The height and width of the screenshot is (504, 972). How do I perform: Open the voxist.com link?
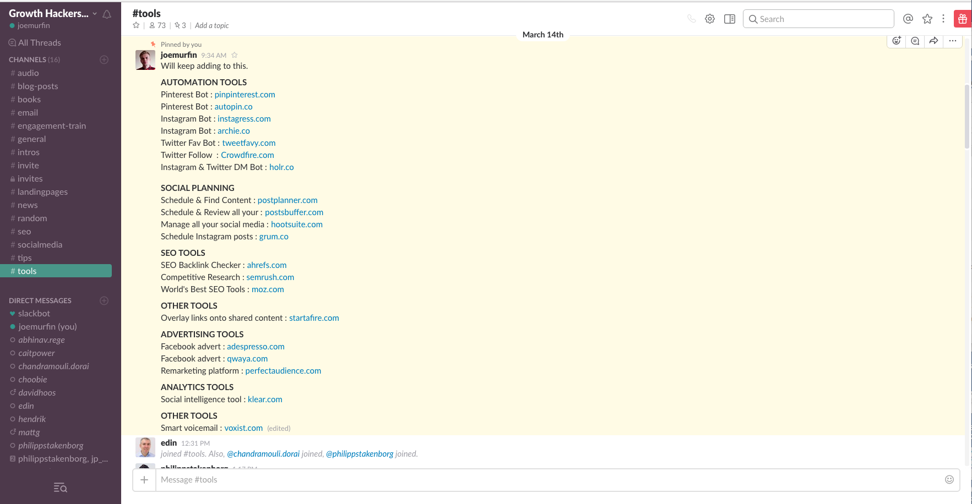click(x=243, y=428)
